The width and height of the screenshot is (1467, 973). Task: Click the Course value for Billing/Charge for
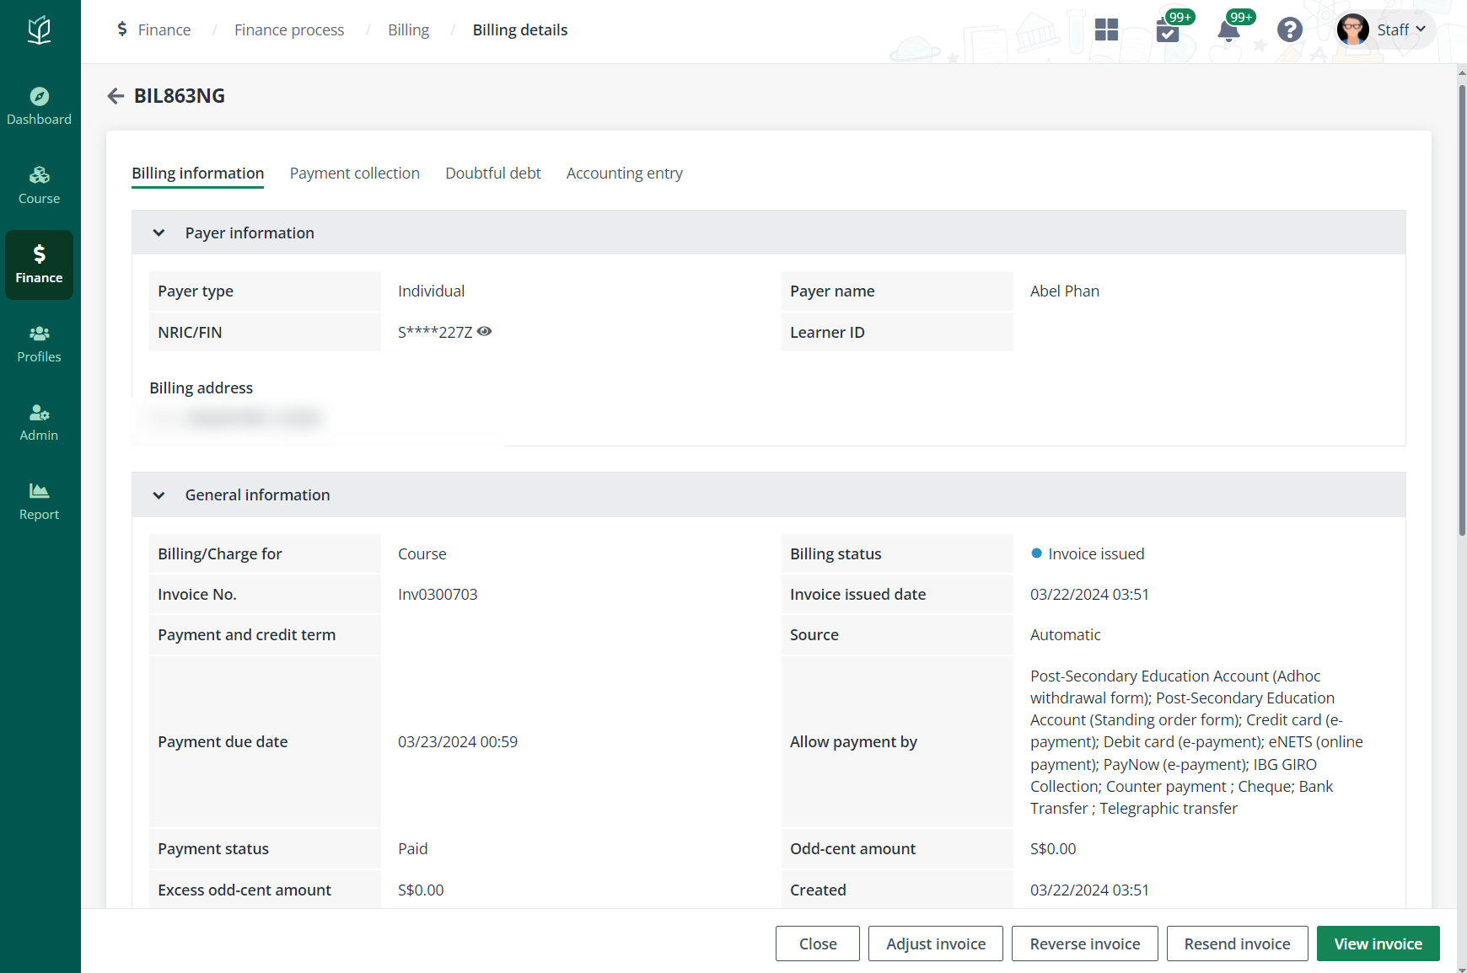422,554
